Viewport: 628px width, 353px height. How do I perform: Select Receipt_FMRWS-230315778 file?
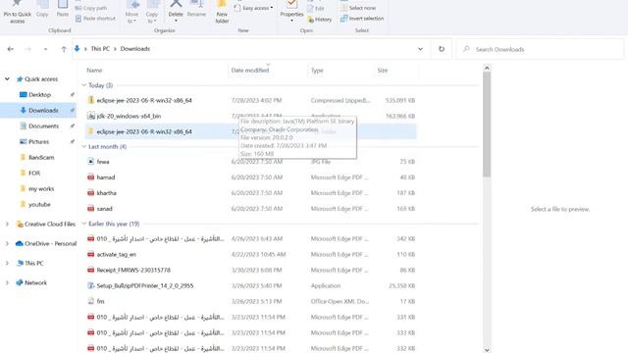tap(251, 270)
